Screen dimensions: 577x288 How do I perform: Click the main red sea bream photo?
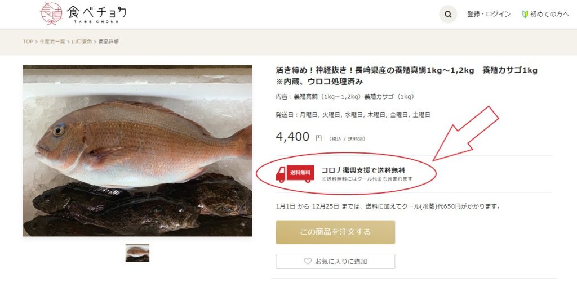point(137,151)
